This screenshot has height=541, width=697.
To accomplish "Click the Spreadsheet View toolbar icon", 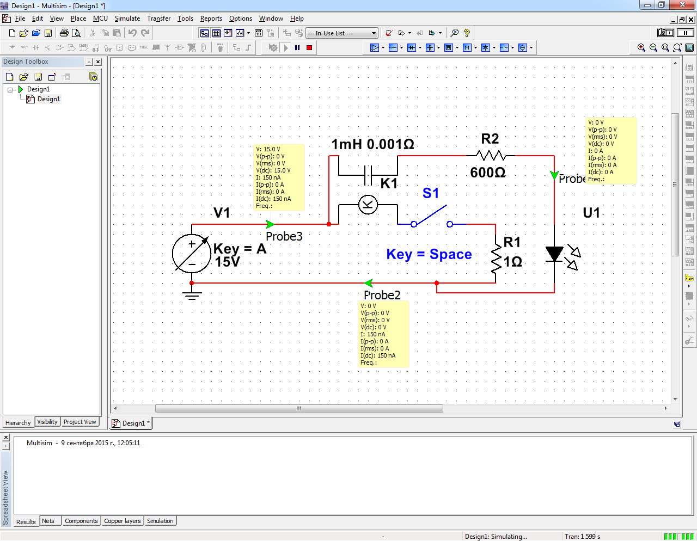I will point(216,33).
